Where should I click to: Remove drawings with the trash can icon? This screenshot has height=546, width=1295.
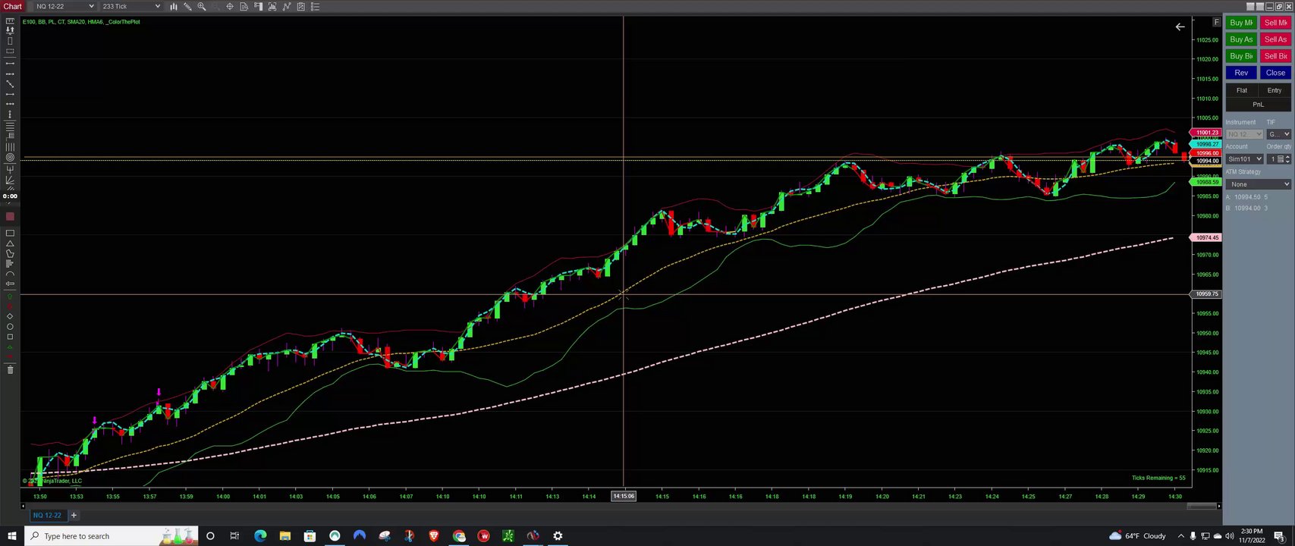(10, 369)
